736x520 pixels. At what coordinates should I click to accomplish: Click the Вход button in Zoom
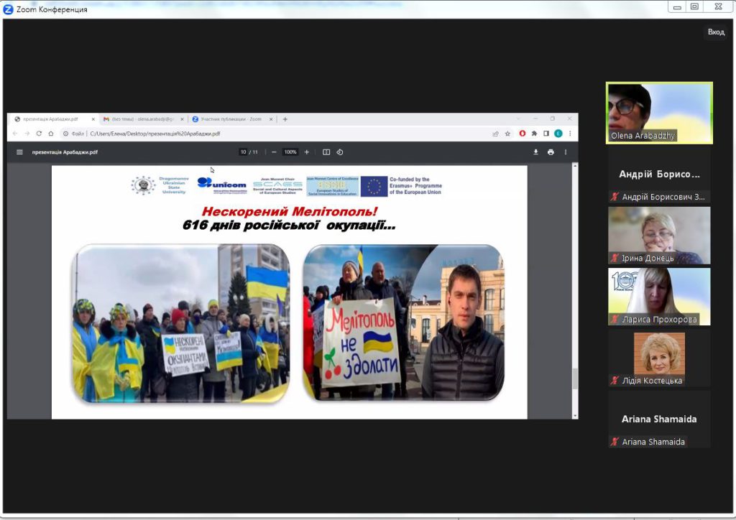[x=716, y=32]
